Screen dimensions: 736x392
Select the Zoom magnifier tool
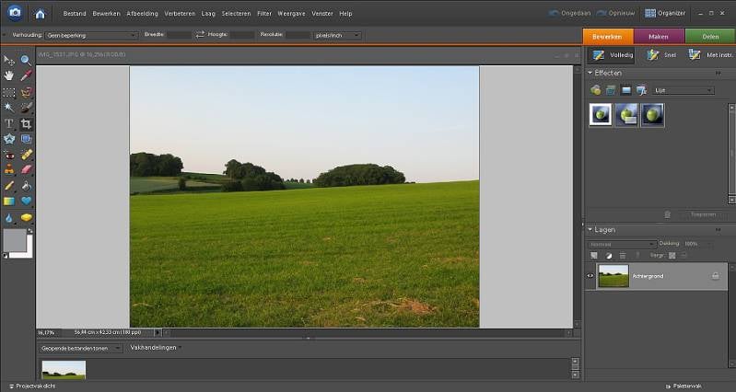click(26, 60)
